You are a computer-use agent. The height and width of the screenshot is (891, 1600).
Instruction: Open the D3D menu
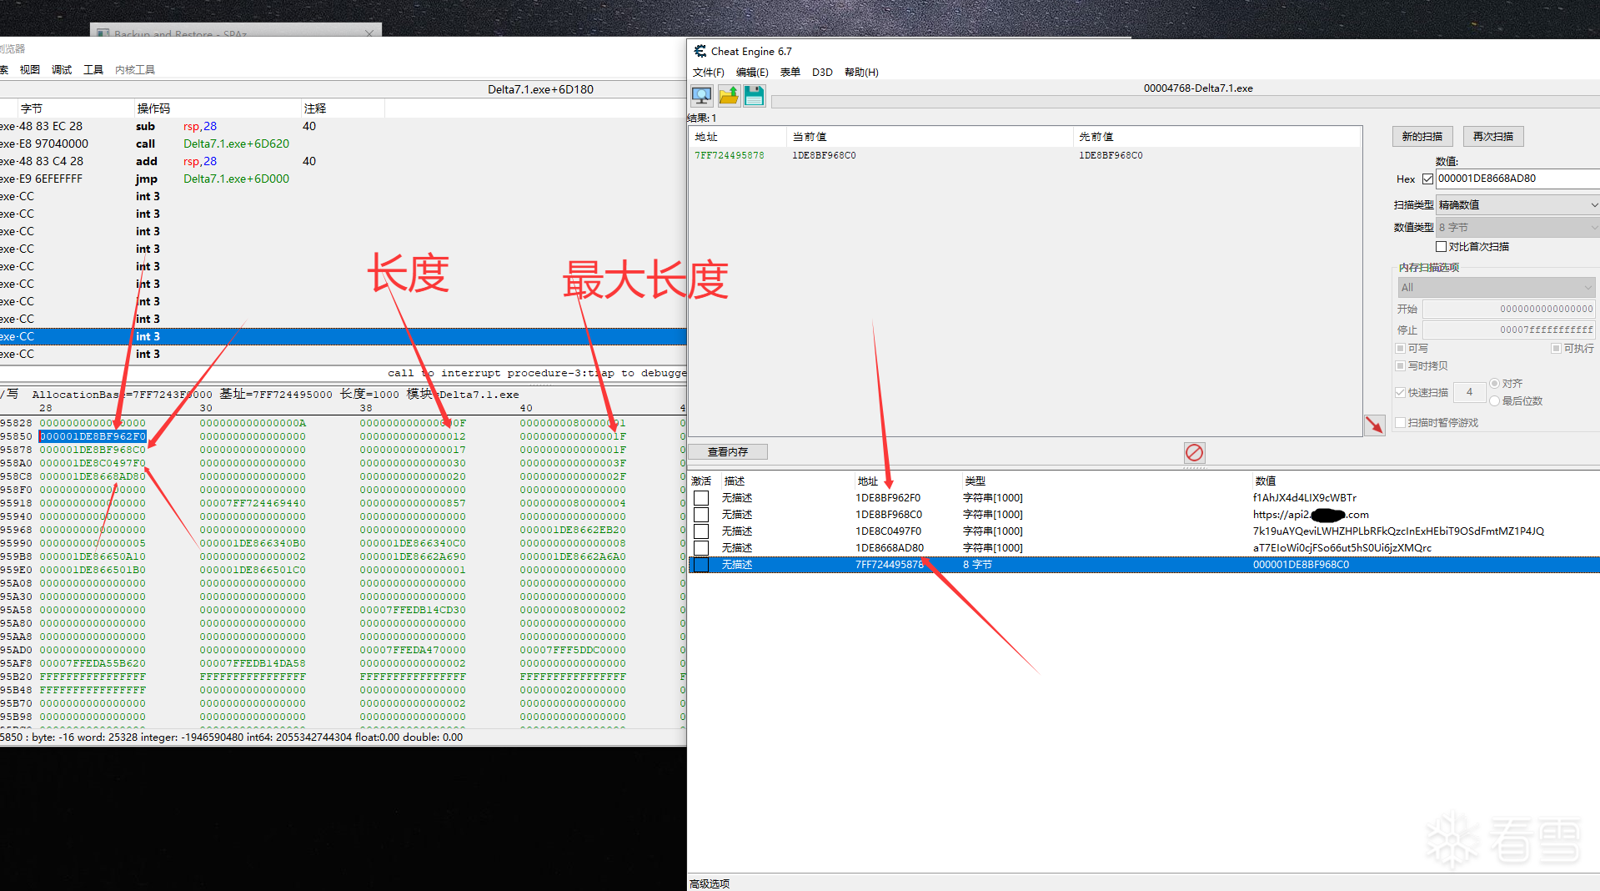click(822, 73)
